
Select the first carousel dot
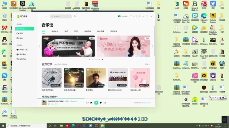[x=90, y=60]
